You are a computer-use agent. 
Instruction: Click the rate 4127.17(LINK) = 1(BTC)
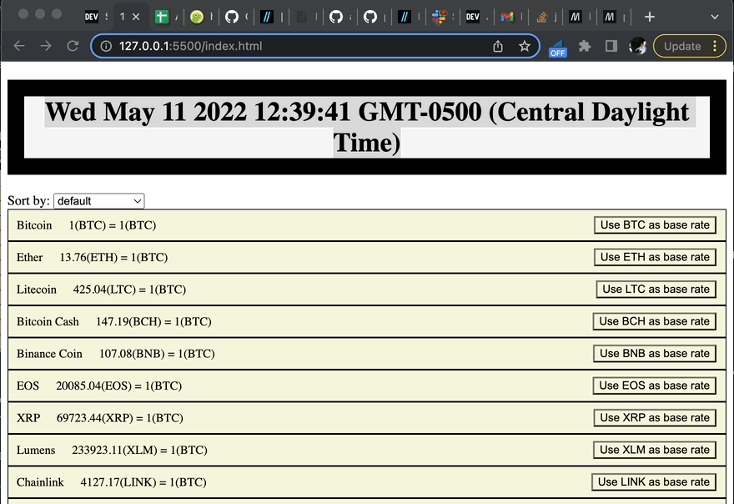pos(143,482)
